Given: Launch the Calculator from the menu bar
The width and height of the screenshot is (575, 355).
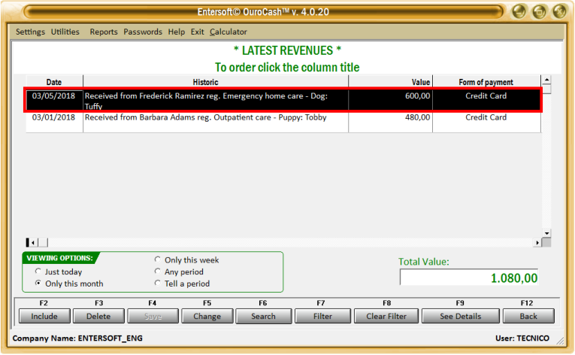Looking at the screenshot, I should pyautogui.click(x=228, y=32).
